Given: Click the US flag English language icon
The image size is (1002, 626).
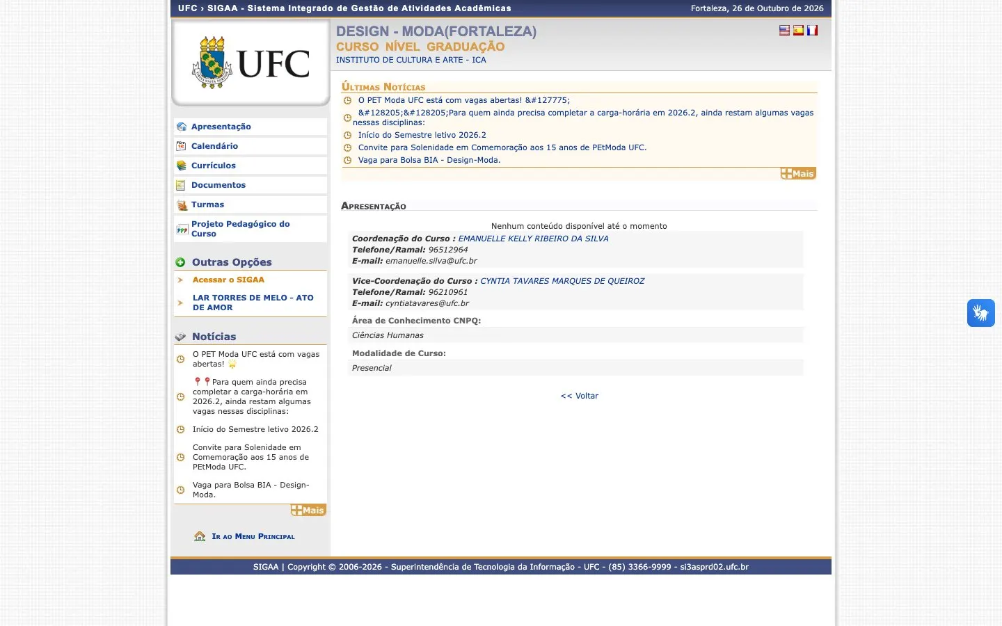Looking at the screenshot, I should point(784,31).
